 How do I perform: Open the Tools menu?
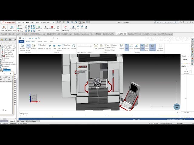[x=37, y=22]
